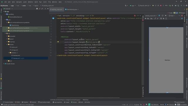Open the Layout Inspector tool window
The height and width of the screenshot is (106, 188).
pos(179,102)
